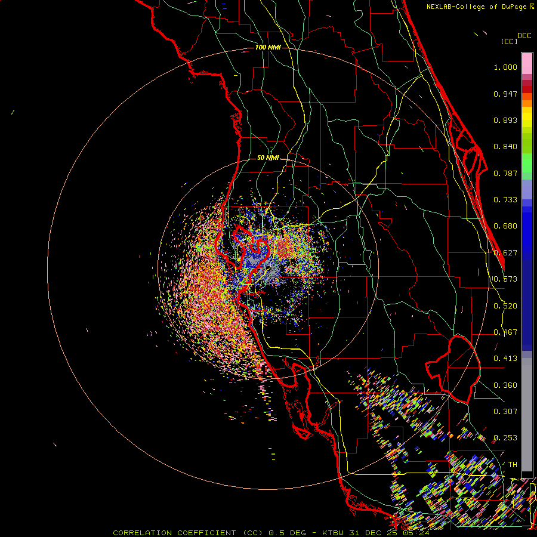Click the 0.733 scale value
The image size is (537, 537).
pyautogui.click(x=505, y=200)
